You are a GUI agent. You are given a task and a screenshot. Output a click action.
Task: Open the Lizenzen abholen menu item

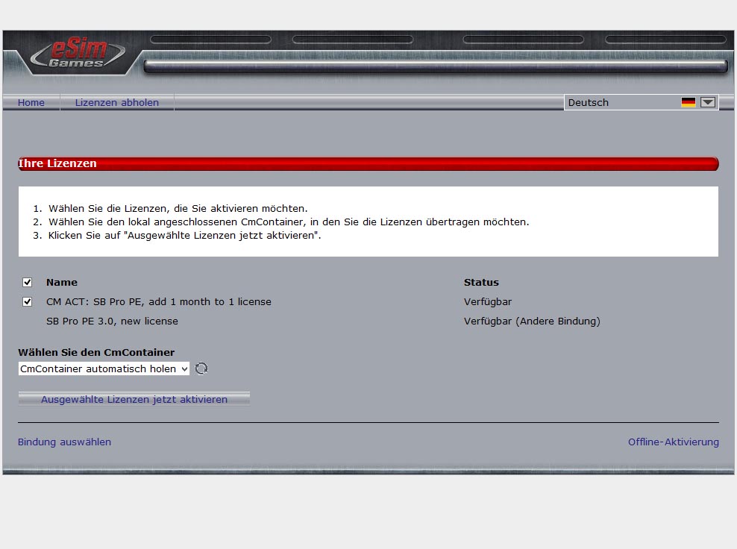[x=117, y=102]
